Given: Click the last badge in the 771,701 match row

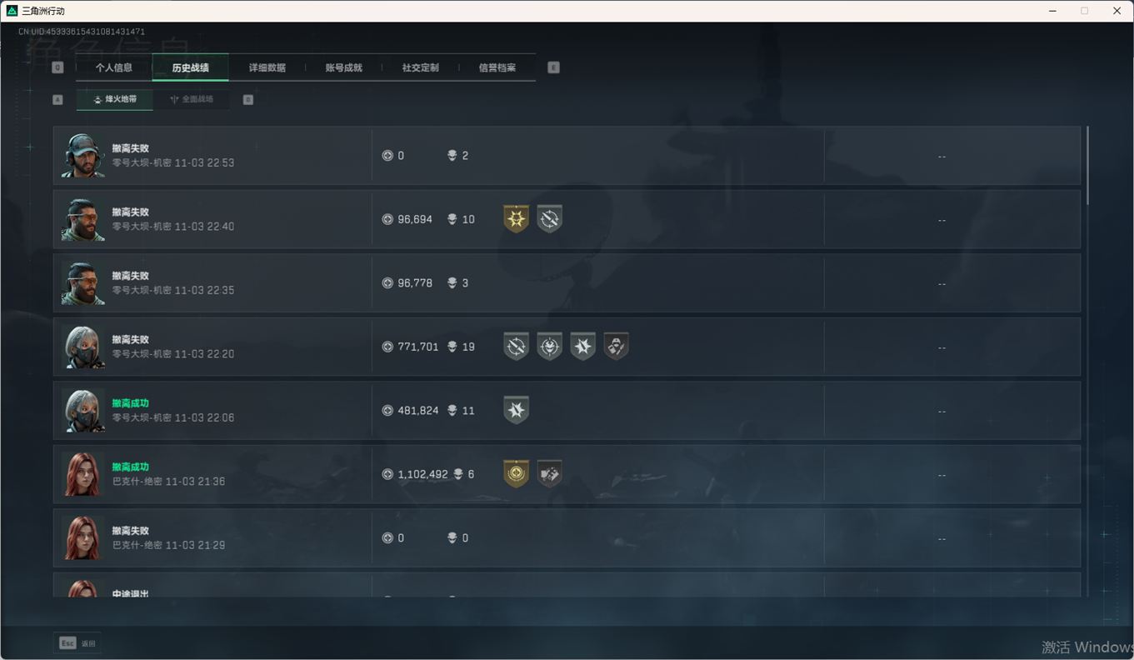Looking at the screenshot, I should pyautogui.click(x=616, y=347).
